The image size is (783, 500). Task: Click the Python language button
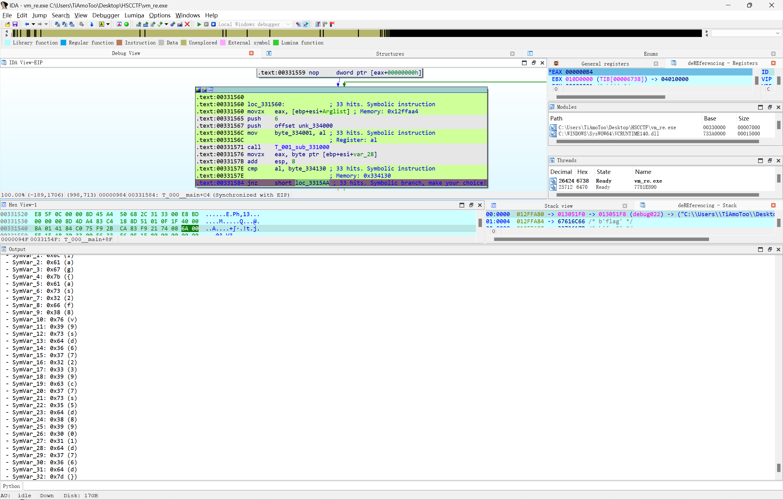click(11, 486)
